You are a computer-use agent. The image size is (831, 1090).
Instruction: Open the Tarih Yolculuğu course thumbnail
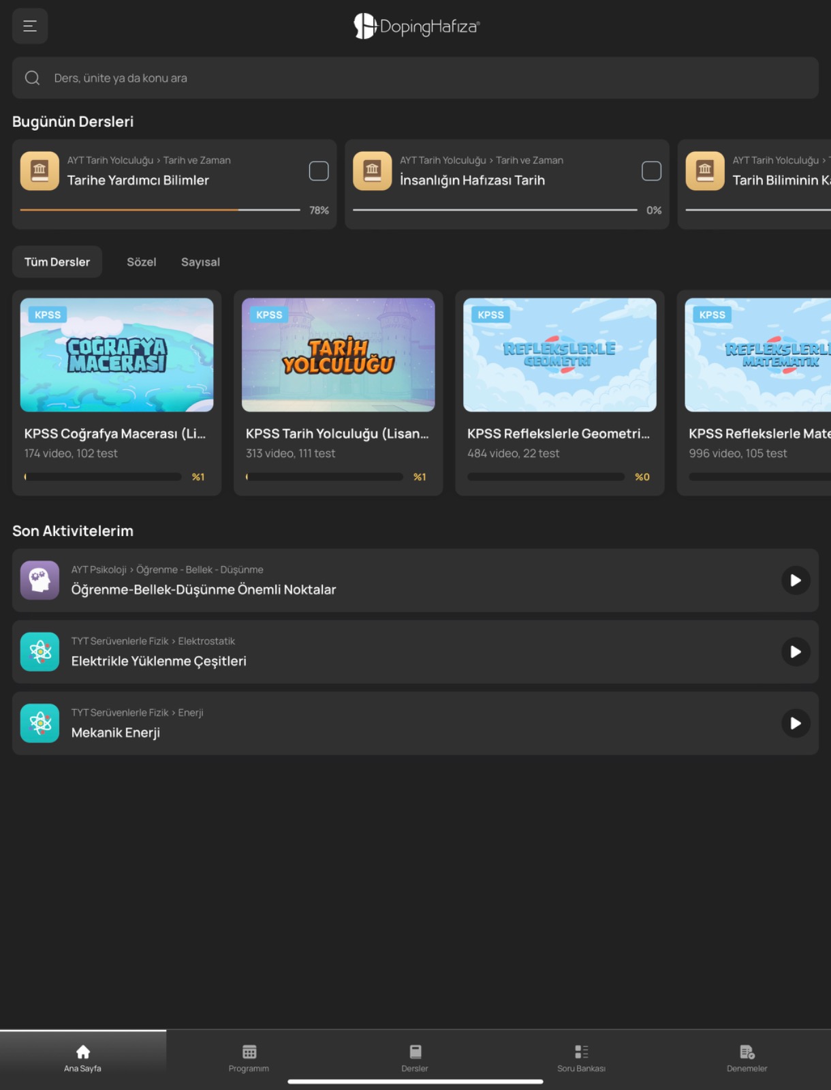[339, 355]
